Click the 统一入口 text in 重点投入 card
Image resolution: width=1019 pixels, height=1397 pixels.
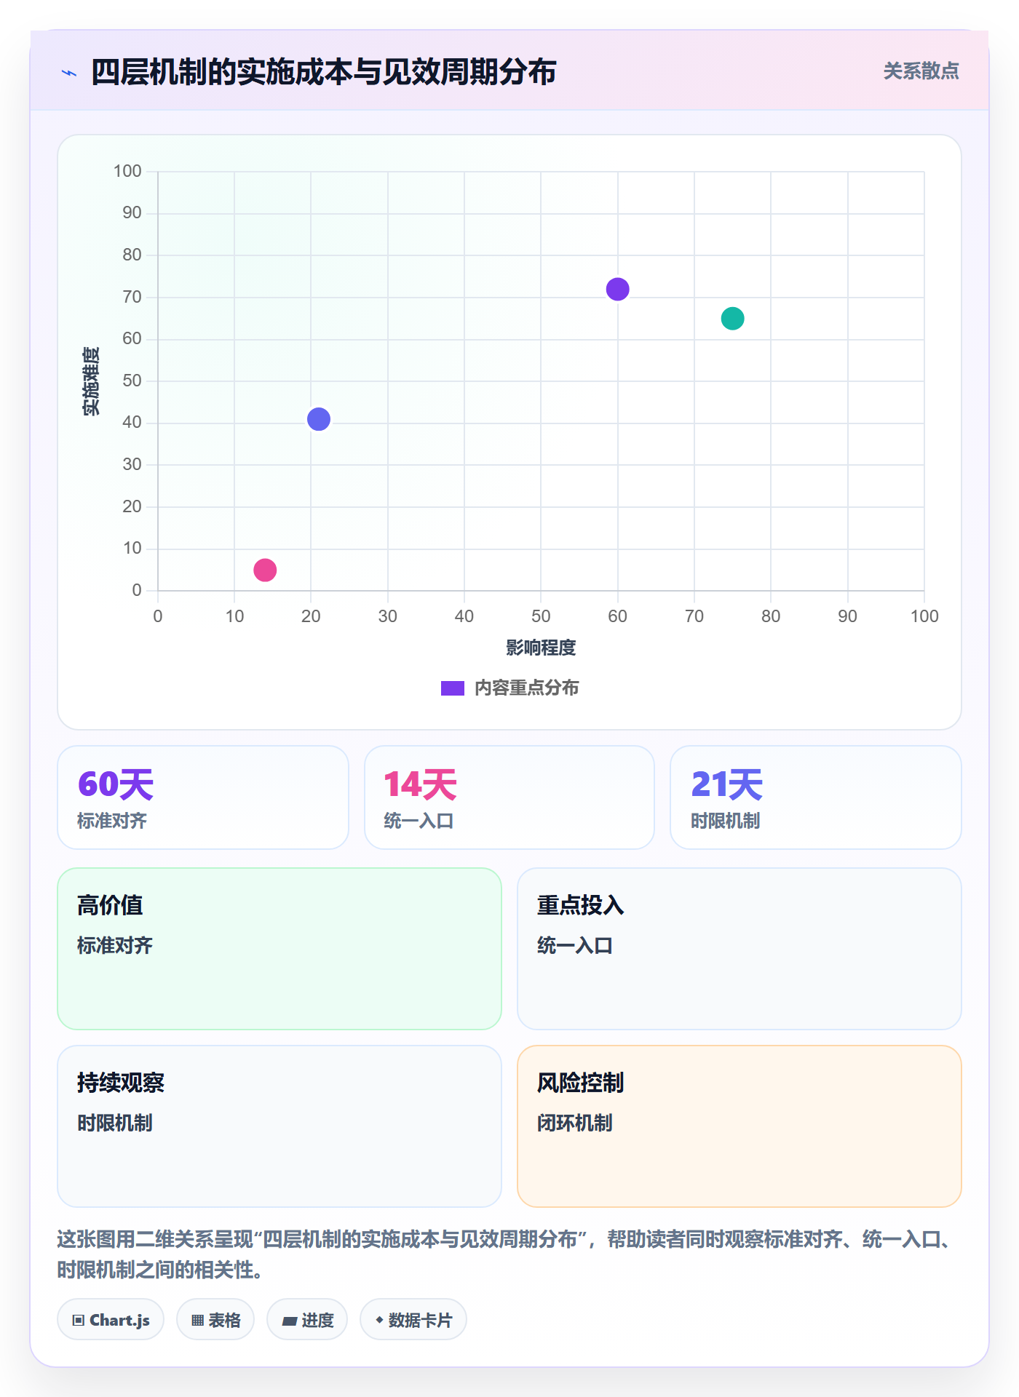(574, 946)
